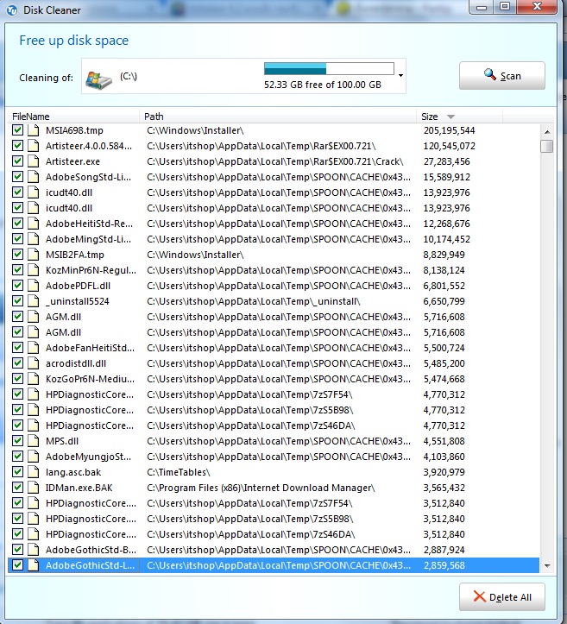The width and height of the screenshot is (567, 624).
Task: Toggle checkbox for IDMan.exe.BAK
Action: click(17, 487)
